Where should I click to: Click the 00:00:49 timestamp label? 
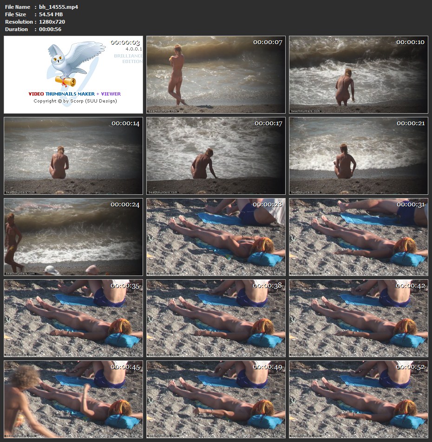point(268,367)
